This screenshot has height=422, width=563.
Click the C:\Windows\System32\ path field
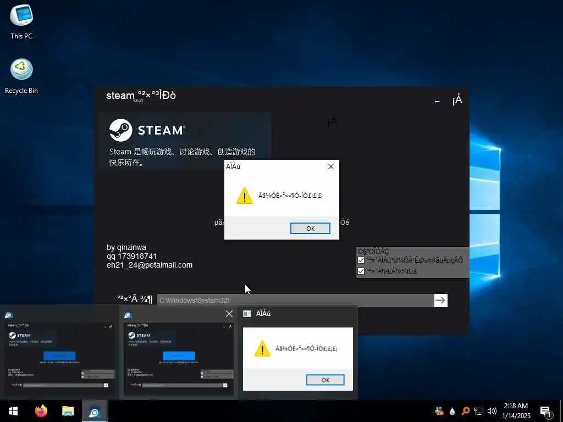(x=295, y=301)
